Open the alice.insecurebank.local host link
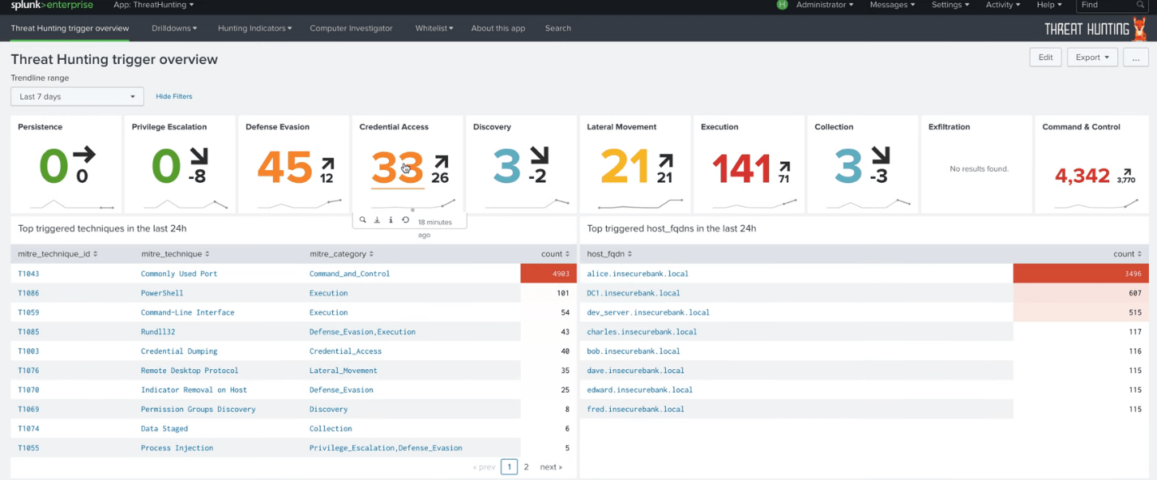The image size is (1157, 480). [x=636, y=273]
